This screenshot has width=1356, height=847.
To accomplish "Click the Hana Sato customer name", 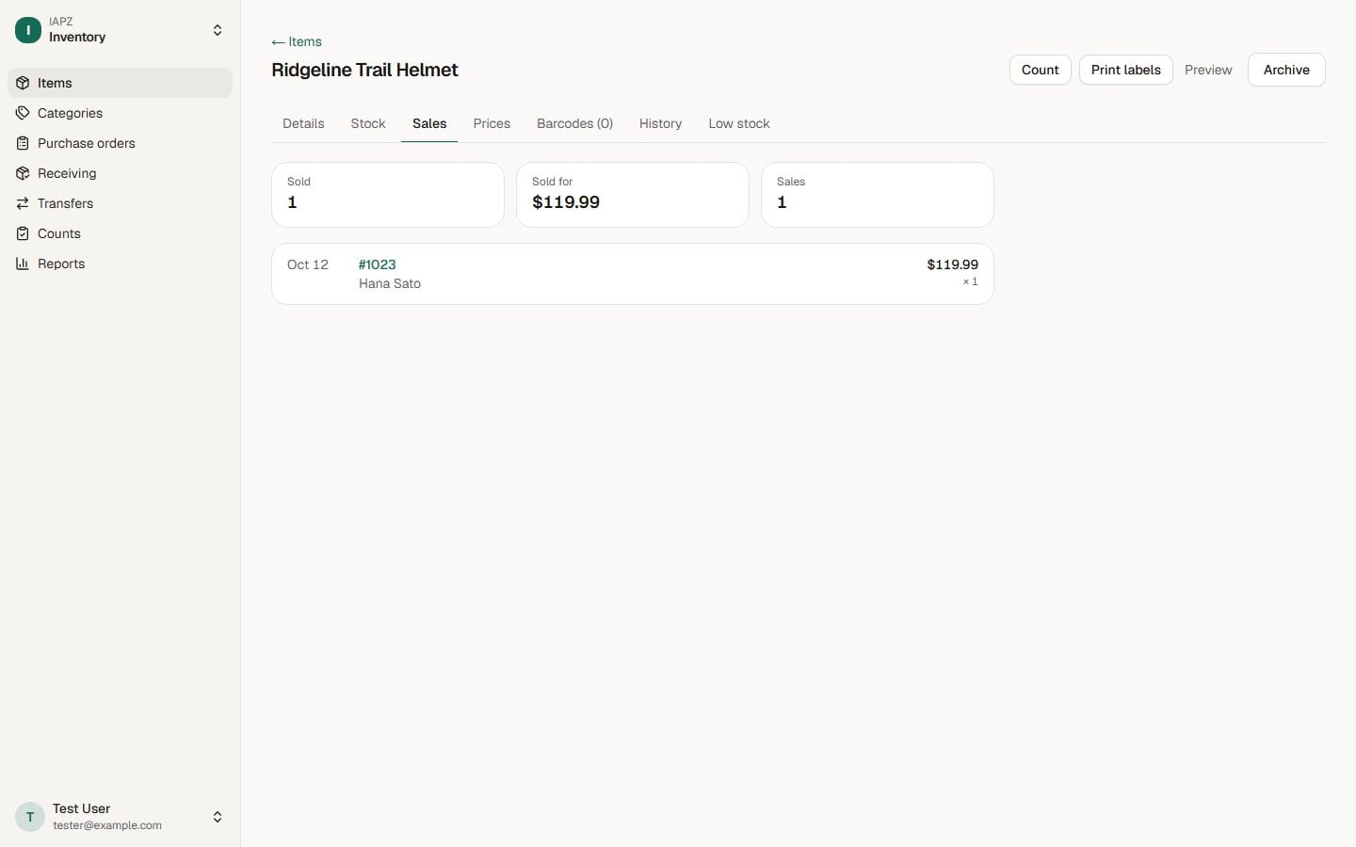I will pyautogui.click(x=390, y=283).
